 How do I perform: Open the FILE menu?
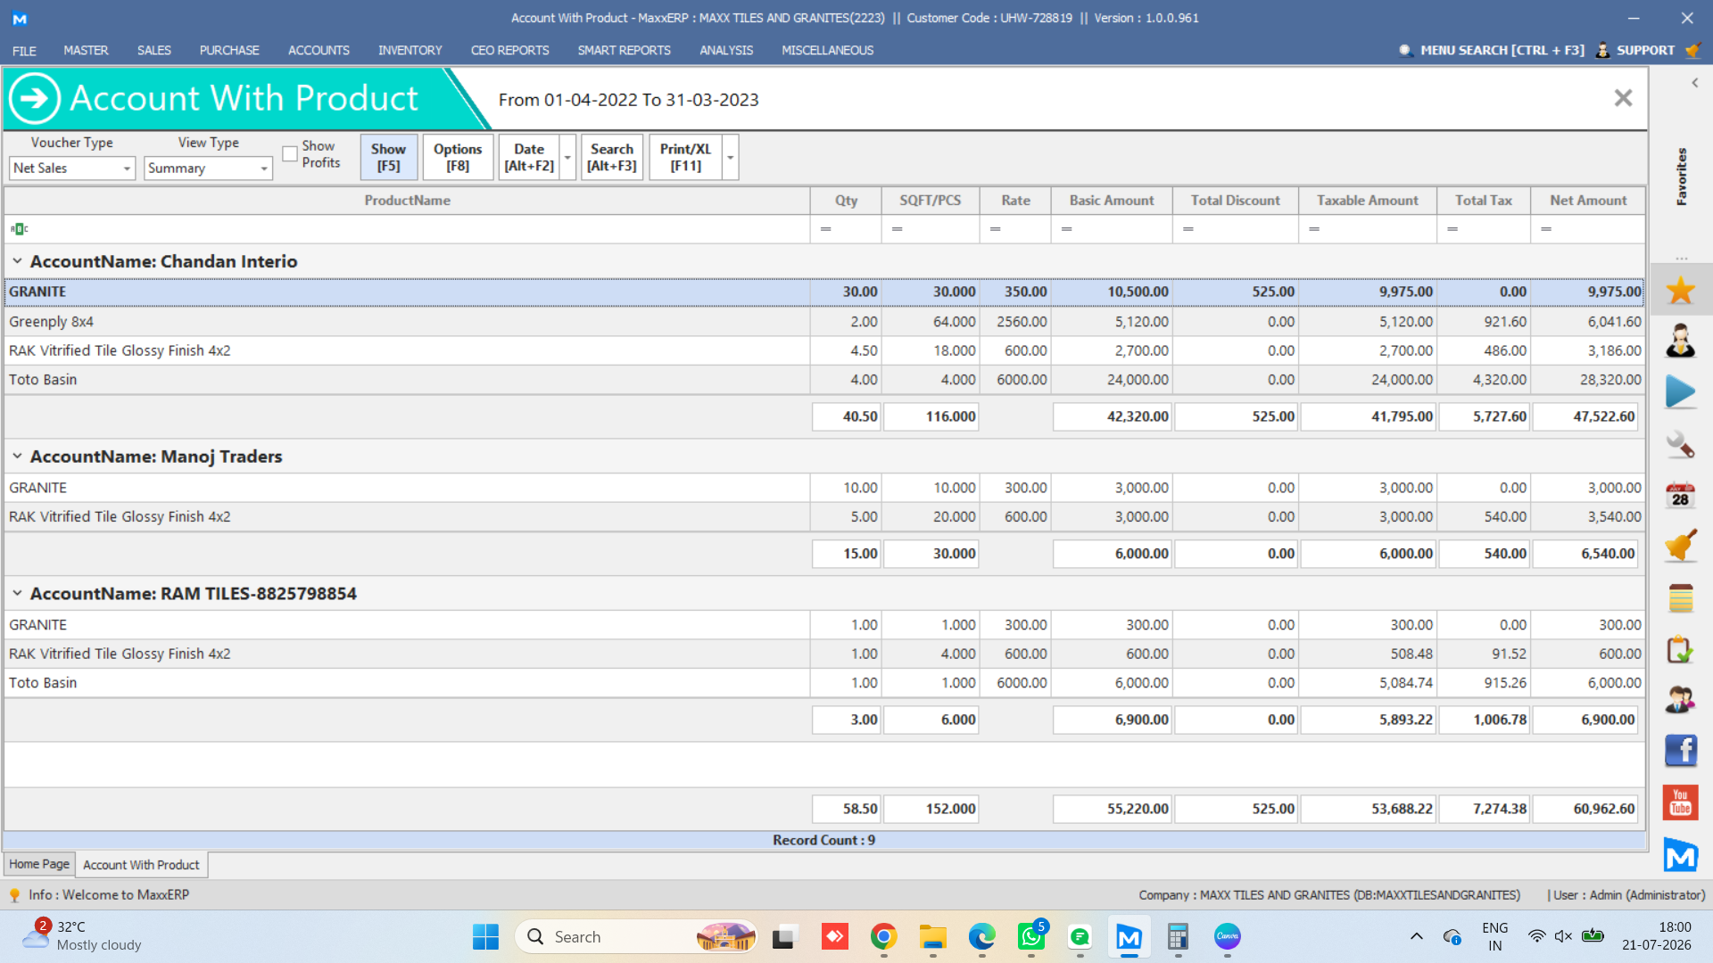[24, 51]
